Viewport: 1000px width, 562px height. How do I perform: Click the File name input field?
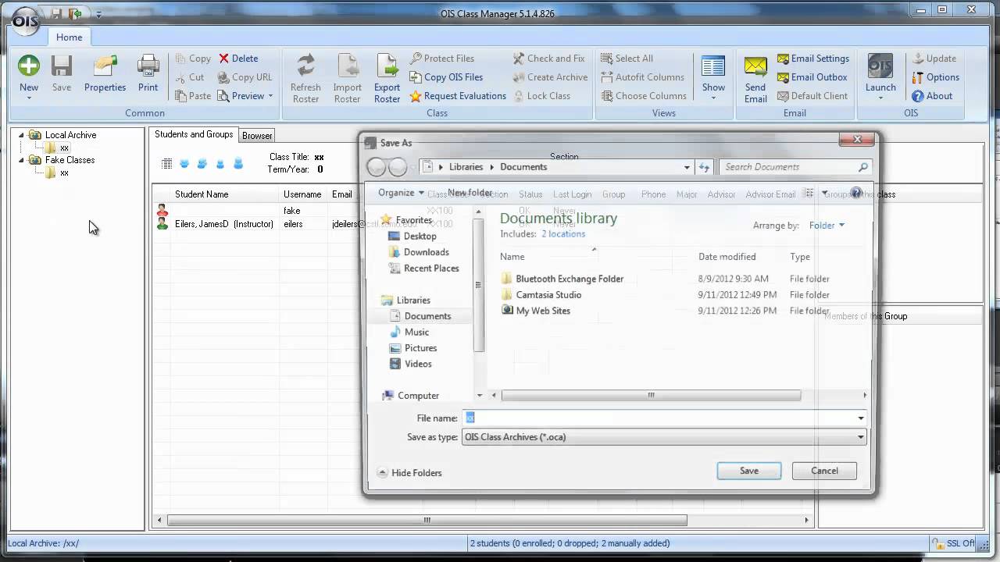664,418
